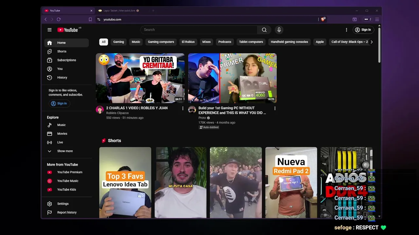Open the site info icon in the address bar
Viewport: 419px width, 235px height.
click(99, 19)
